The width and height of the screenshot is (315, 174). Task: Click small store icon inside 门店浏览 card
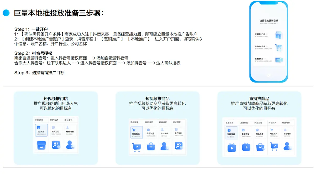(x=39, y=127)
